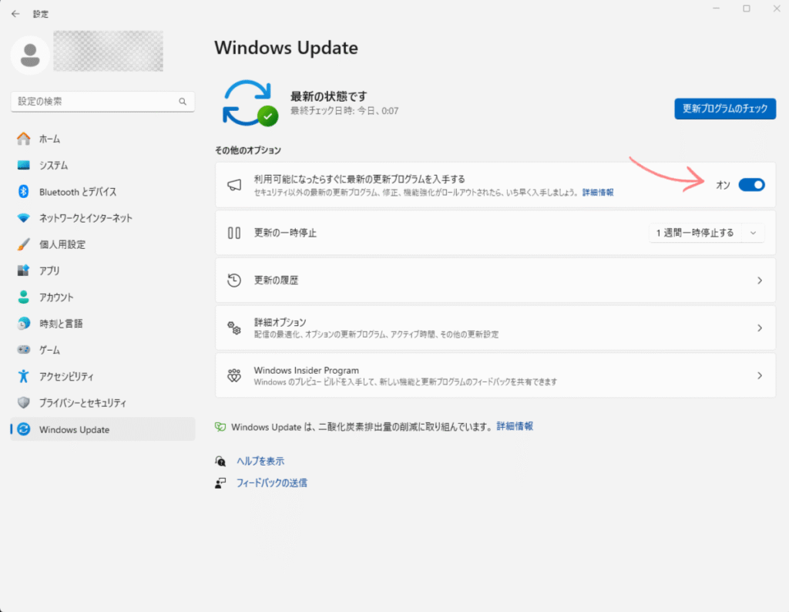Click the network Wi-Fi icon in sidebar
The width and height of the screenshot is (789, 612).
pos(24,218)
